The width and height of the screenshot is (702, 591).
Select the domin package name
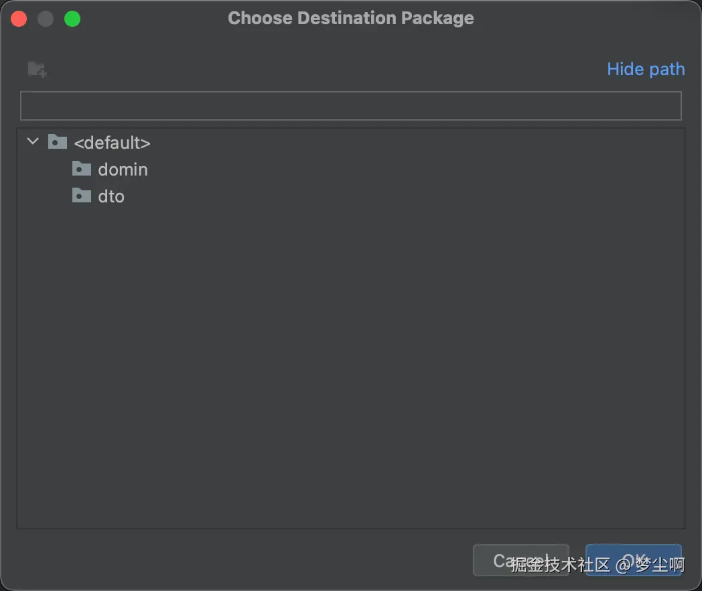[123, 170]
